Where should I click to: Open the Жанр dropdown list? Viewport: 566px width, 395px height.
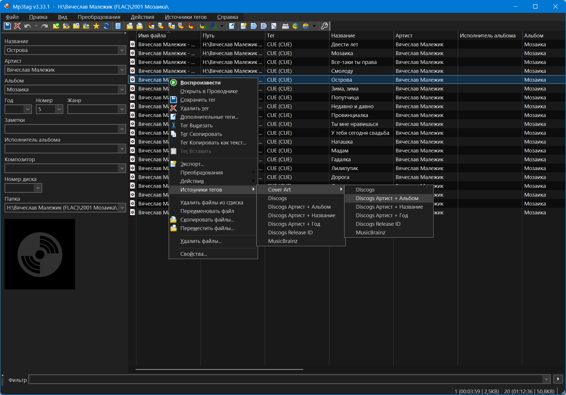pyautogui.click(x=122, y=109)
